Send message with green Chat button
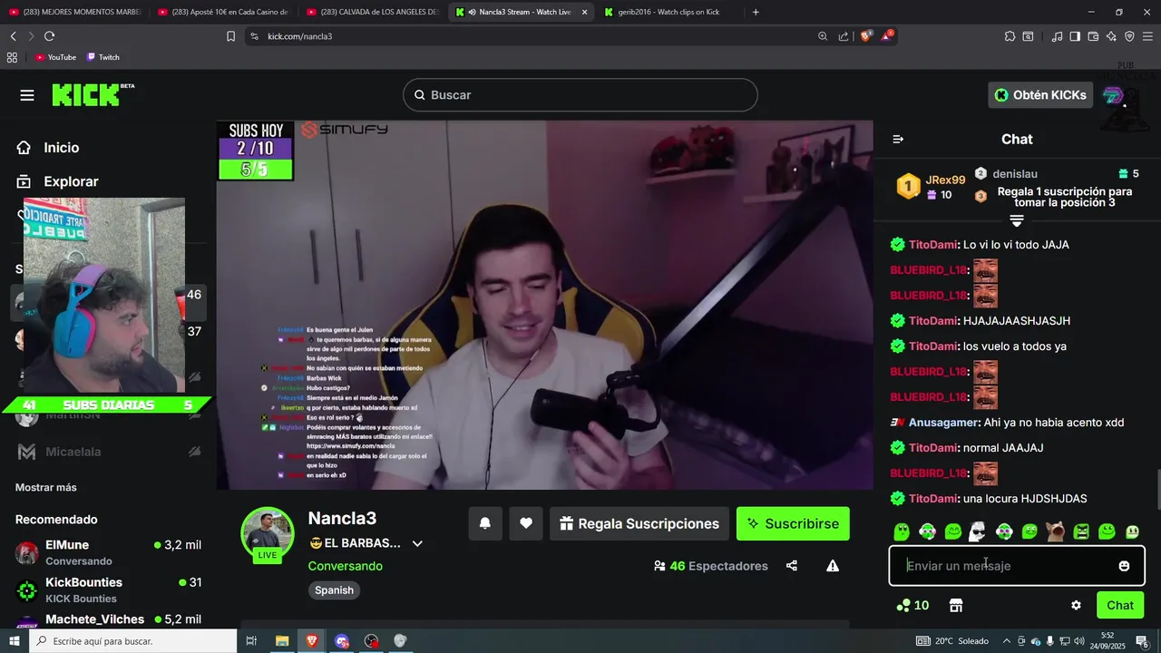The height and width of the screenshot is (653, 1161). 1120,605
